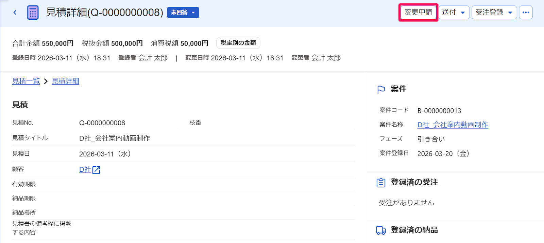Screen dimensions: 544x243
Task: Click the flag icon beside 案件
Action: (381, 89)
